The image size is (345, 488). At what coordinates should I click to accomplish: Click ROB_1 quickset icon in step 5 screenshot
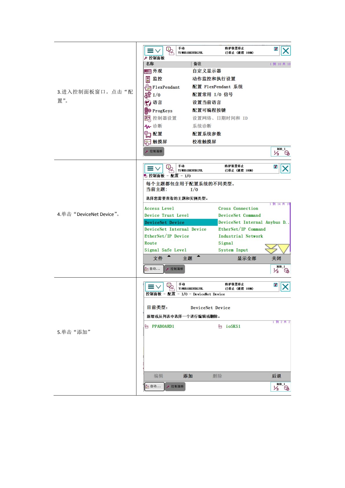click(x=280, y=387)
